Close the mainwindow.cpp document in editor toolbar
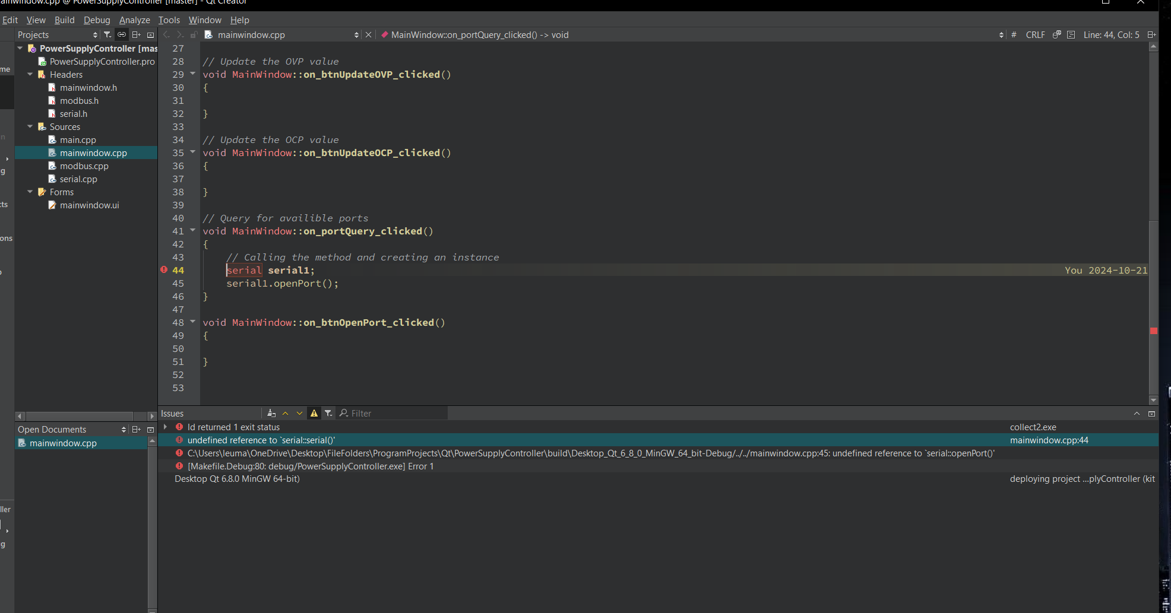The height and width of the screenshot is (613, 1171). coord(369,35)
